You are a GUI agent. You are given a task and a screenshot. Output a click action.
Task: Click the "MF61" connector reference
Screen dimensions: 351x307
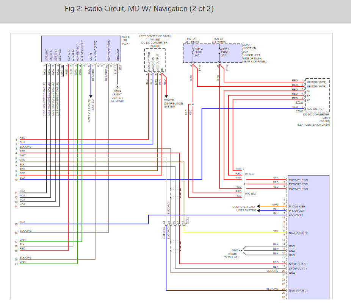click(x=187, y=221)
